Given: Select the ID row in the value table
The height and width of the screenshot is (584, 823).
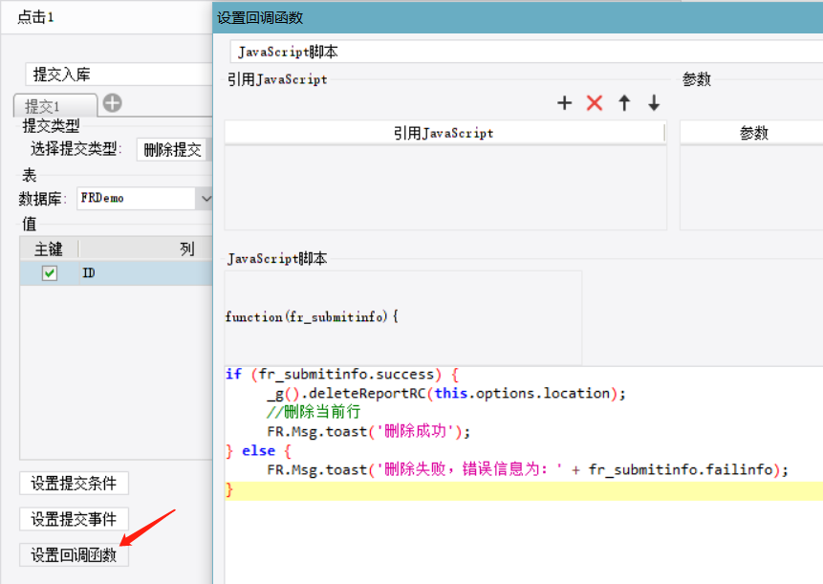Looking at the screenshot, I should point(117,273).
